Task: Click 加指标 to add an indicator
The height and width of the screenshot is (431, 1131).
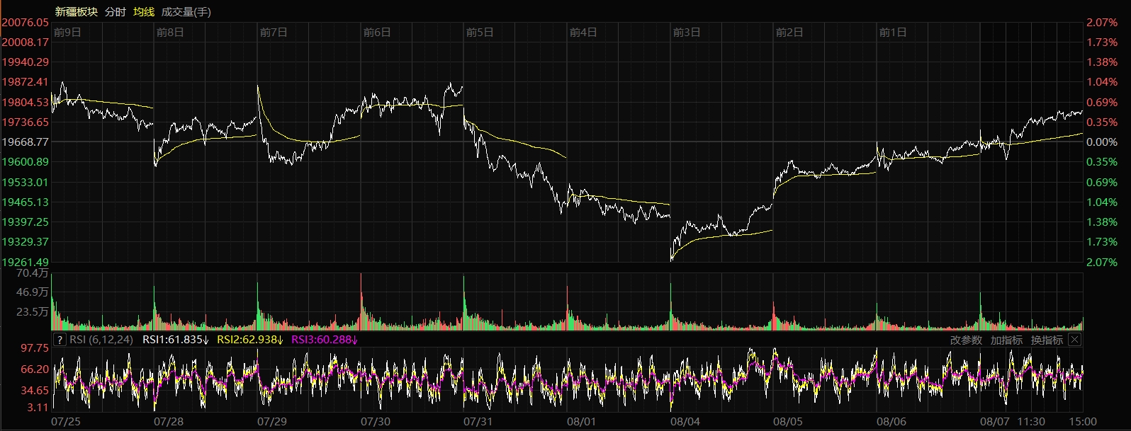Action: (x=1006, y=340)
